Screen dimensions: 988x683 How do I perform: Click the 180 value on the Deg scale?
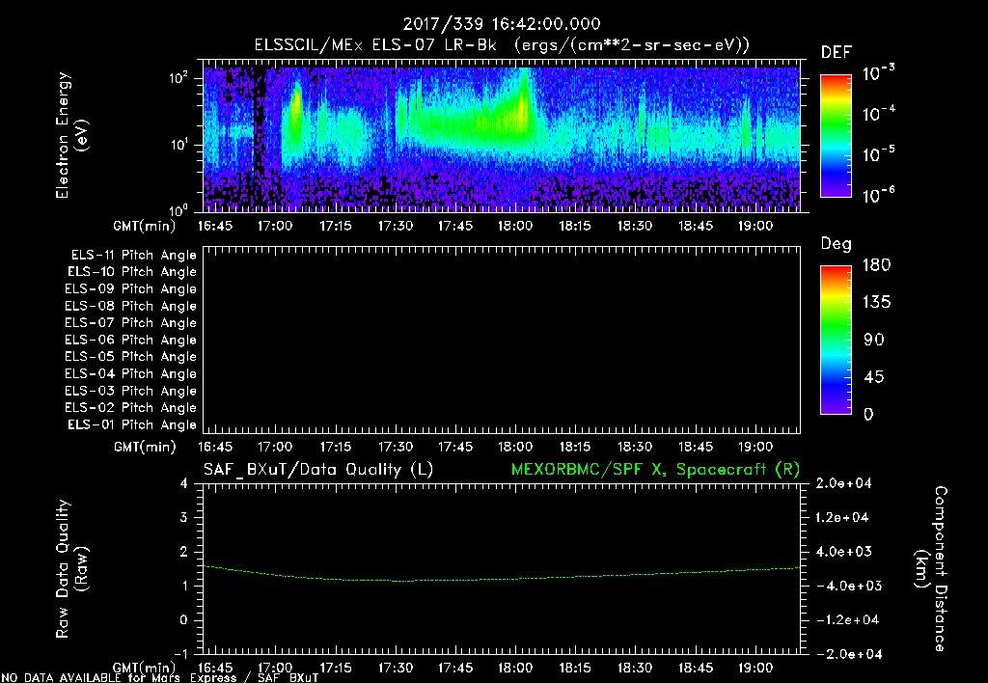tap(876, 265)
